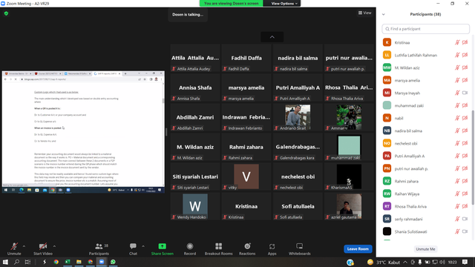Click the Find a participant search field

pyautogui.click(x=425, y=29)
